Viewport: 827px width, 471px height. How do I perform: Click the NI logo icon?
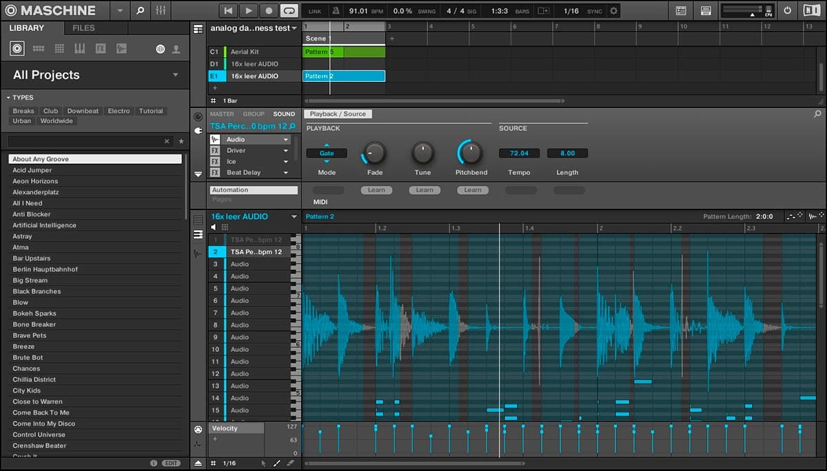tap(811, 10)
